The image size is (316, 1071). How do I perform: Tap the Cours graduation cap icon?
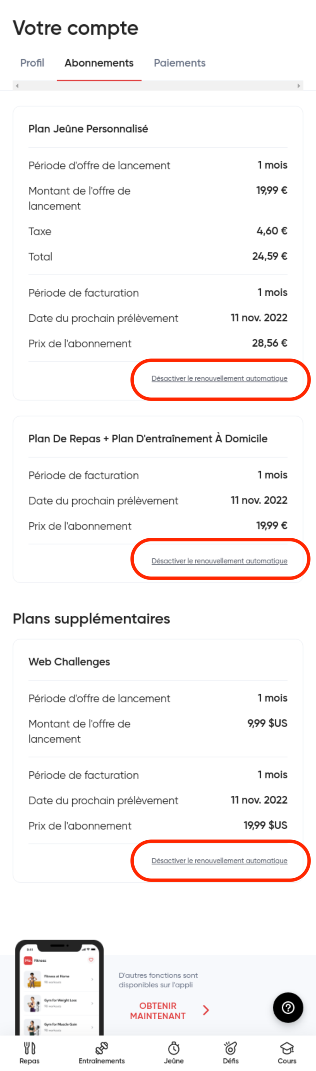click(x=287, y=1049)
